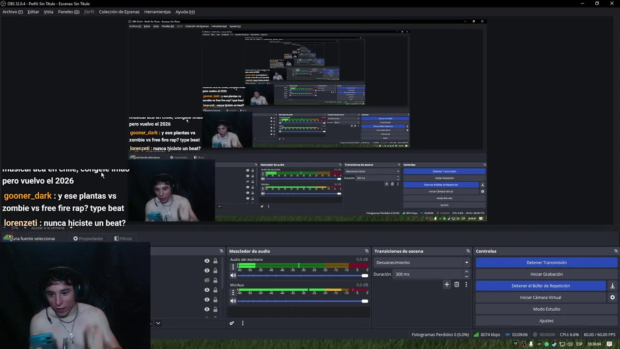Open the Desvanecimiento transition dropdown

click(422, 262)
